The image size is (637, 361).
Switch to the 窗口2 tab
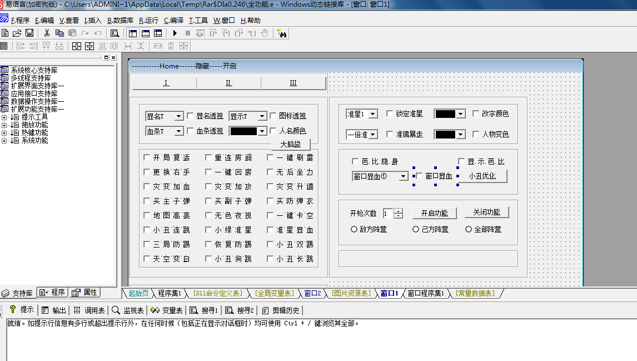pos(312,293)
